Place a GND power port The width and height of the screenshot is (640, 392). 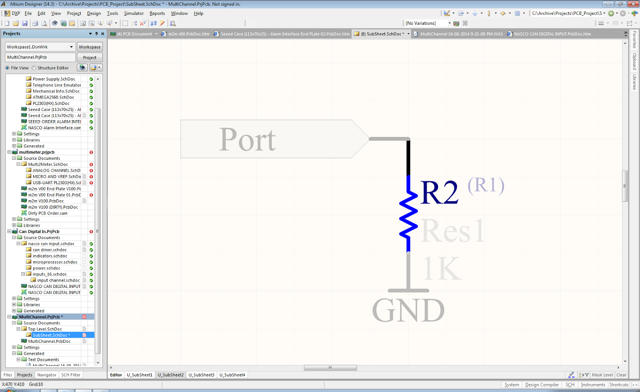(474, 13)
